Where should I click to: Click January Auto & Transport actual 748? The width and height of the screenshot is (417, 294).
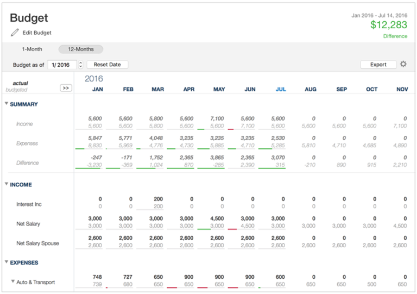[x=97, y=277]
